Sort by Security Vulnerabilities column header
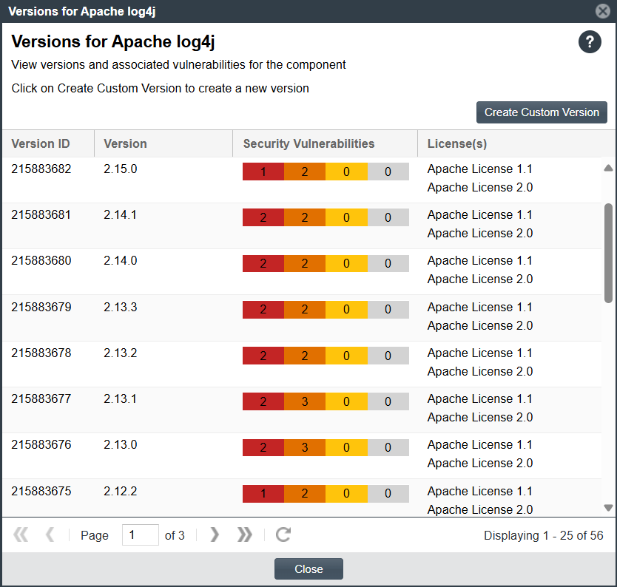This screenshot has height=587, width=617. click(x=308, y=144)
